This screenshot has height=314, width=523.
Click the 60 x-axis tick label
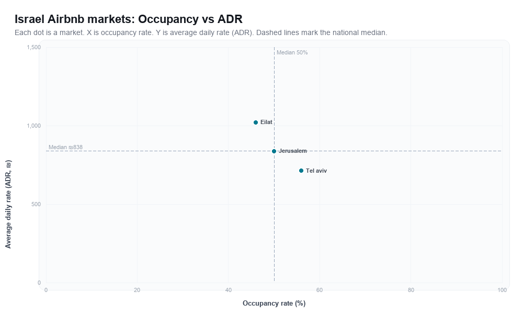(x=320, y=290)
